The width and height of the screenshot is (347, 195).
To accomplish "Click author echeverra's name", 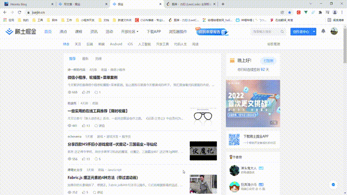I will pyautogui.click(x=75, y=136).
